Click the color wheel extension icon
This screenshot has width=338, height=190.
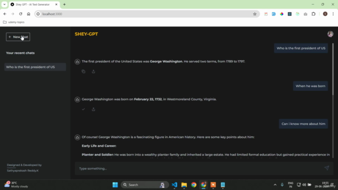(x=281, y=14)
